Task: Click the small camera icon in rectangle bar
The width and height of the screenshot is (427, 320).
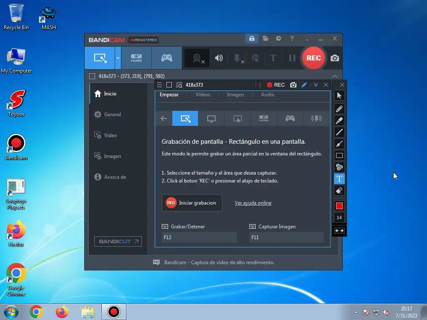Action: click(293, 85)
